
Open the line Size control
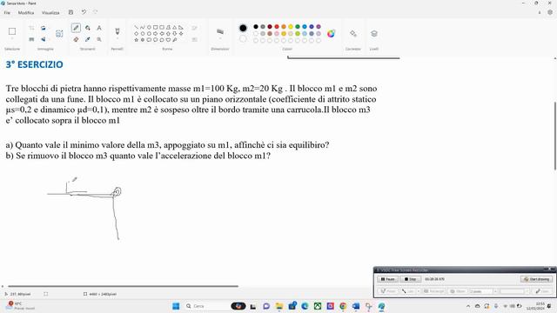tap(220, 31)
